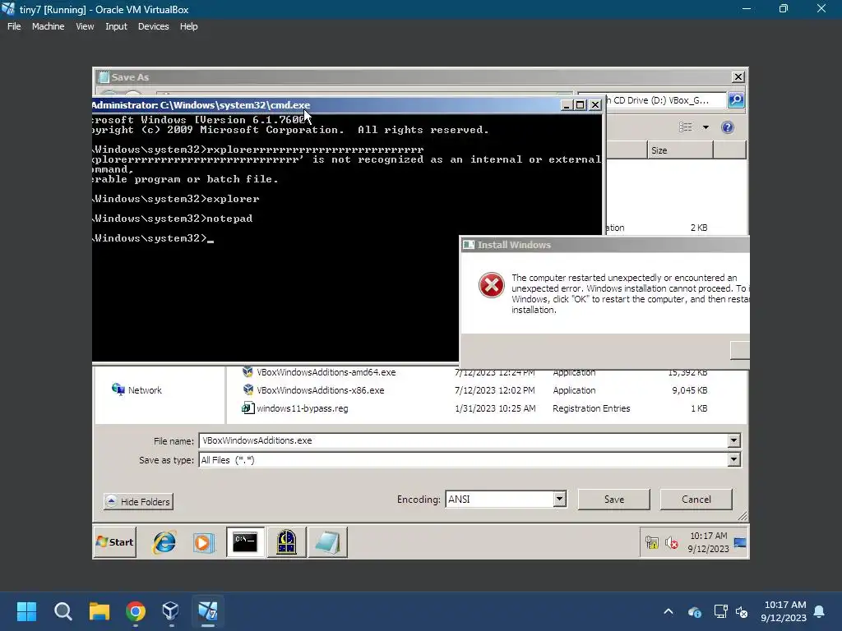Select Network in the navigation pane
Image resolution: width=842 pixels, height=631 pixels.
137,390
